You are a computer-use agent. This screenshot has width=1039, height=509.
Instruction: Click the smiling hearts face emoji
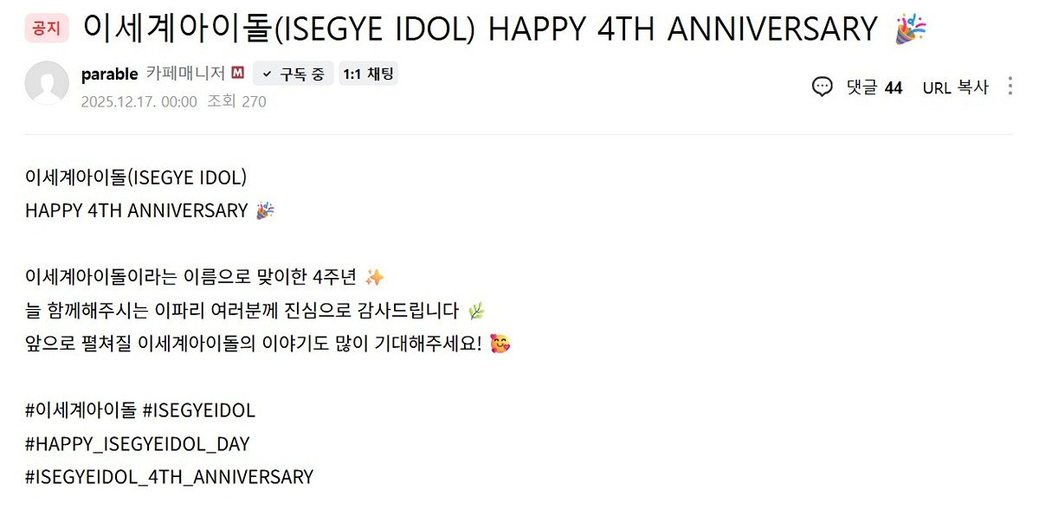click(x=500, y=343)
